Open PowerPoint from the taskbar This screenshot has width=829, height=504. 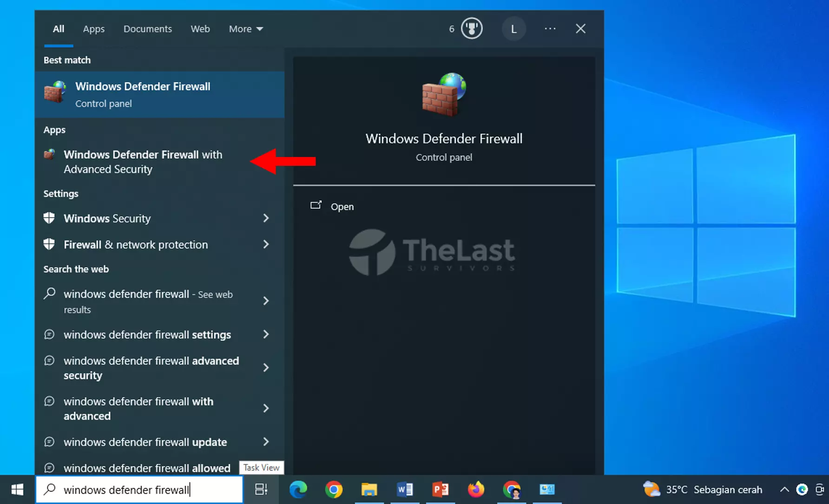441,490
